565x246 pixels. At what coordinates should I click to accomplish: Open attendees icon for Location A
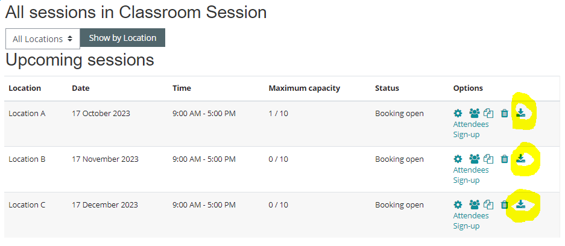pyautogui.click(x=474, y=113)
